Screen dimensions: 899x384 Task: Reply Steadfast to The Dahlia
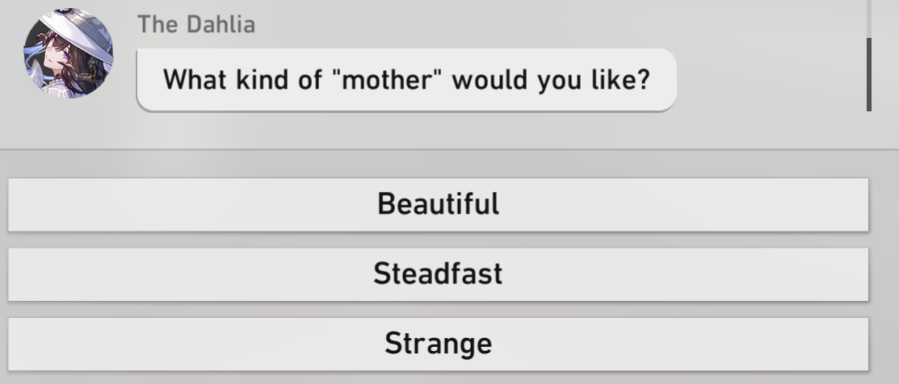point(438,274)
